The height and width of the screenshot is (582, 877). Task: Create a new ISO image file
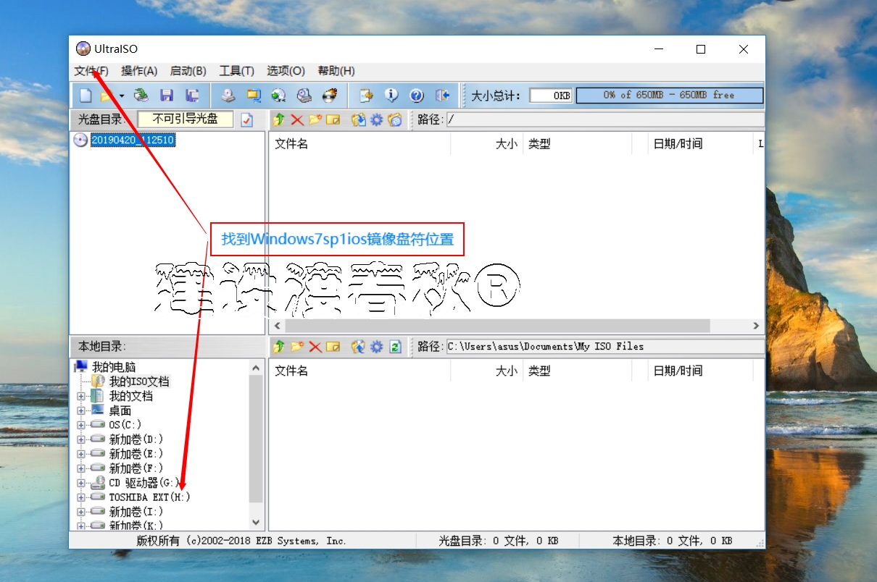coord(85,95)
